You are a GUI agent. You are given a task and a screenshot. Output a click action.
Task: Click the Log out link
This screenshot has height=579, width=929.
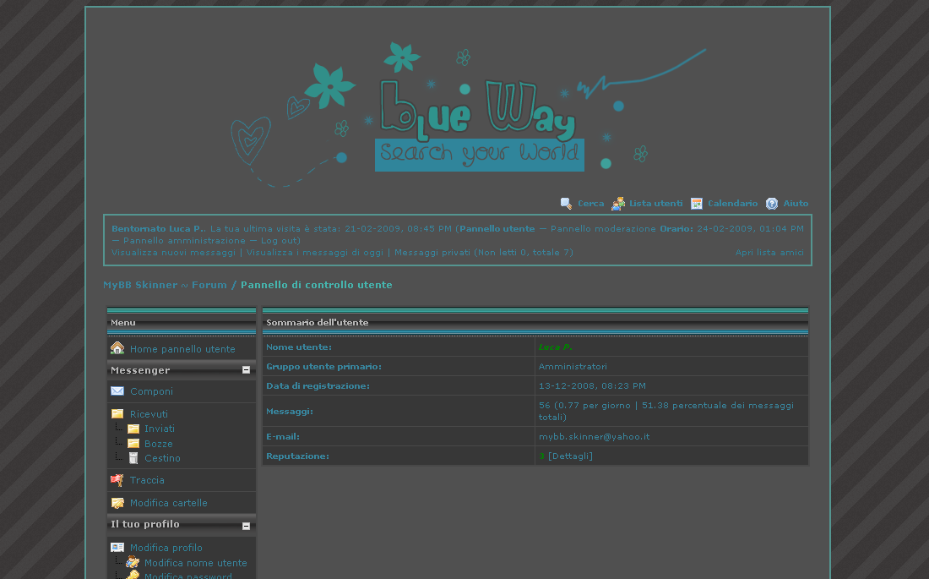pos(279,241)
